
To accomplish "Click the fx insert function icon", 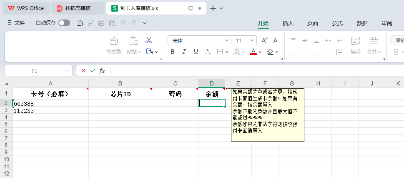I will click(102, 71).
